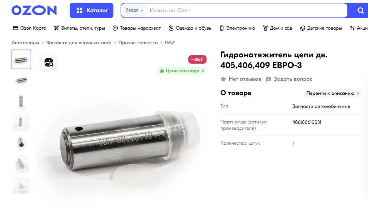Open the Везде search scope dropdown
The image size is (368, 208).
134,10
